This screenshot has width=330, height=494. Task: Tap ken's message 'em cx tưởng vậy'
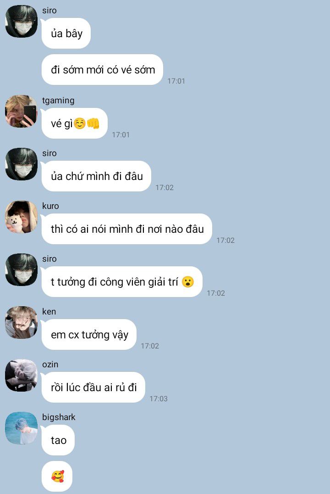(89, 334)
